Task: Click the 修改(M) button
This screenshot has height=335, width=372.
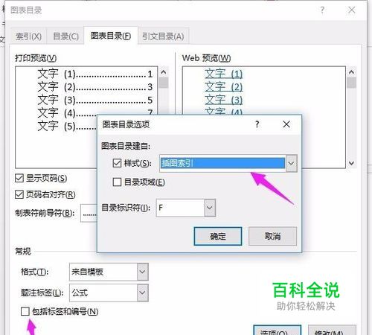Action: (332, 331)
